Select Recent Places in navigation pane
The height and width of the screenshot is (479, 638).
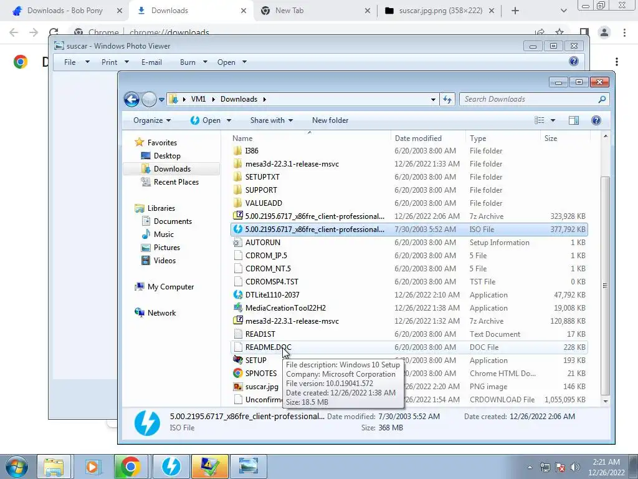click(176, 182)
